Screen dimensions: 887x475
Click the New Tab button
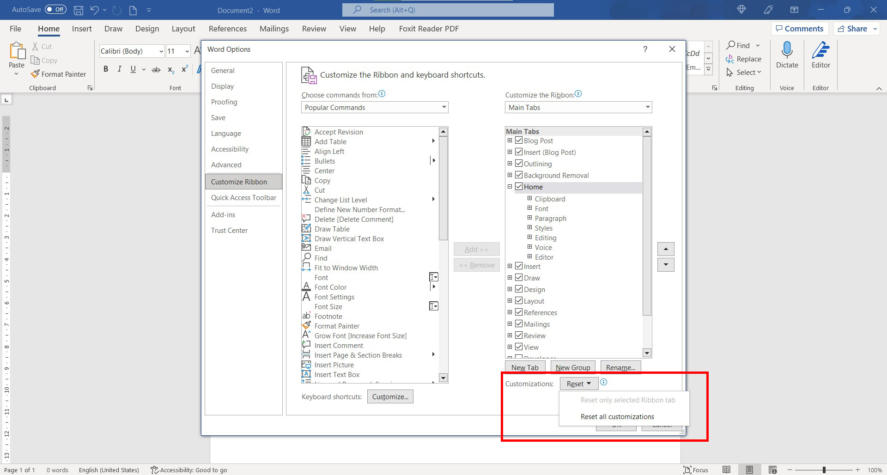525,367
